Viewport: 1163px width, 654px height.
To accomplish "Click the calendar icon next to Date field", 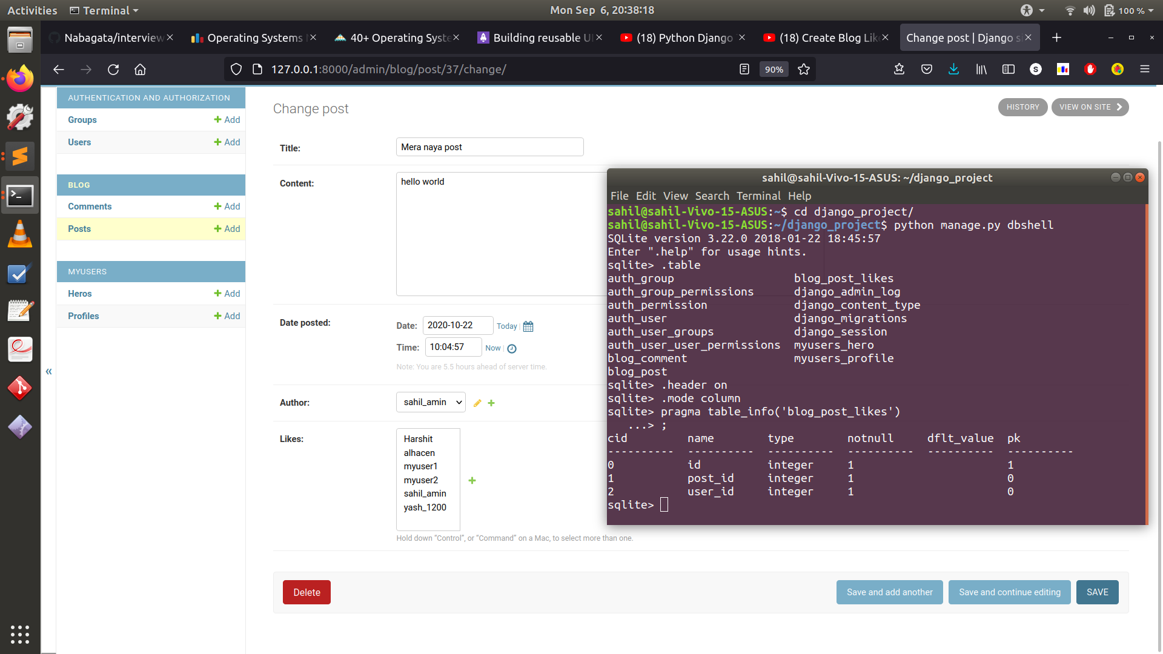I will click(x=527, y=325).
